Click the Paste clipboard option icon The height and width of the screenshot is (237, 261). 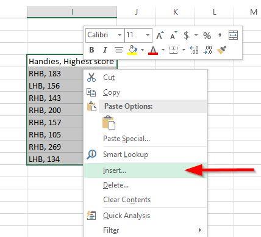coord(109,123)
